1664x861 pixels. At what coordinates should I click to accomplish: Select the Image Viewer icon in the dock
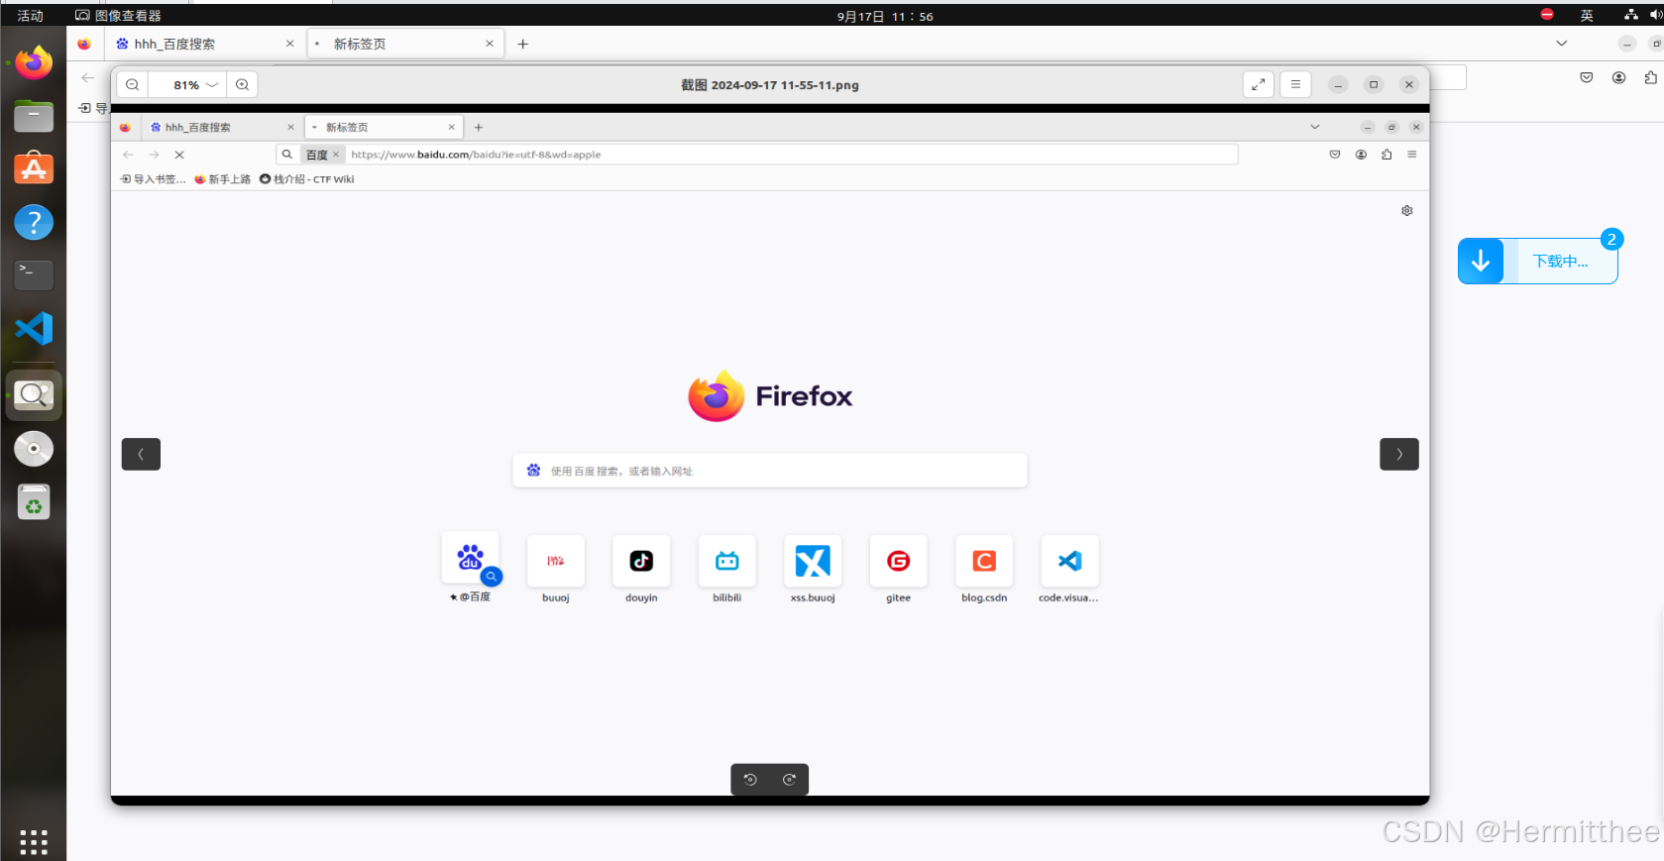pos(34,395)
